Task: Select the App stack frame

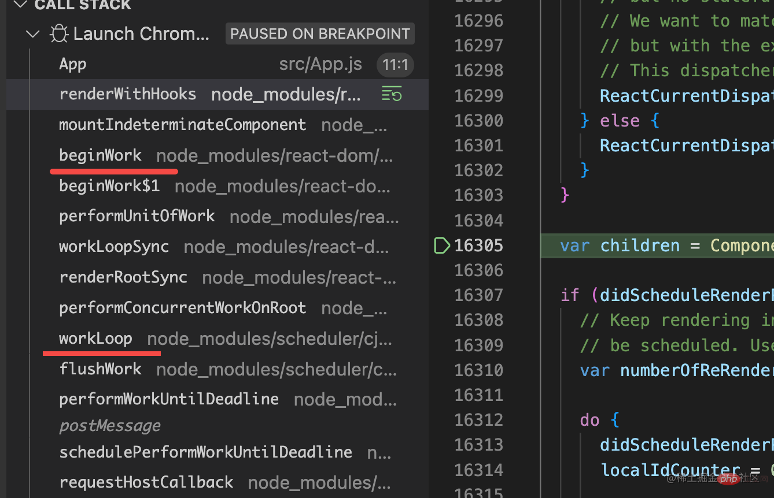Action: [218, 64]
